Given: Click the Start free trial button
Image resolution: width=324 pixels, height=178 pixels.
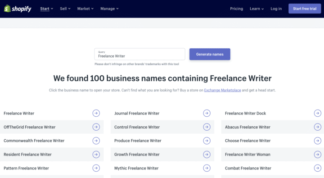Looking at the screenshot, I should (x=305, y=9).
